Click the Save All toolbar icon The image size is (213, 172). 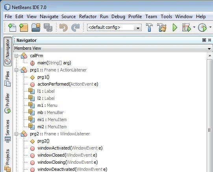(x=48, y=27)
